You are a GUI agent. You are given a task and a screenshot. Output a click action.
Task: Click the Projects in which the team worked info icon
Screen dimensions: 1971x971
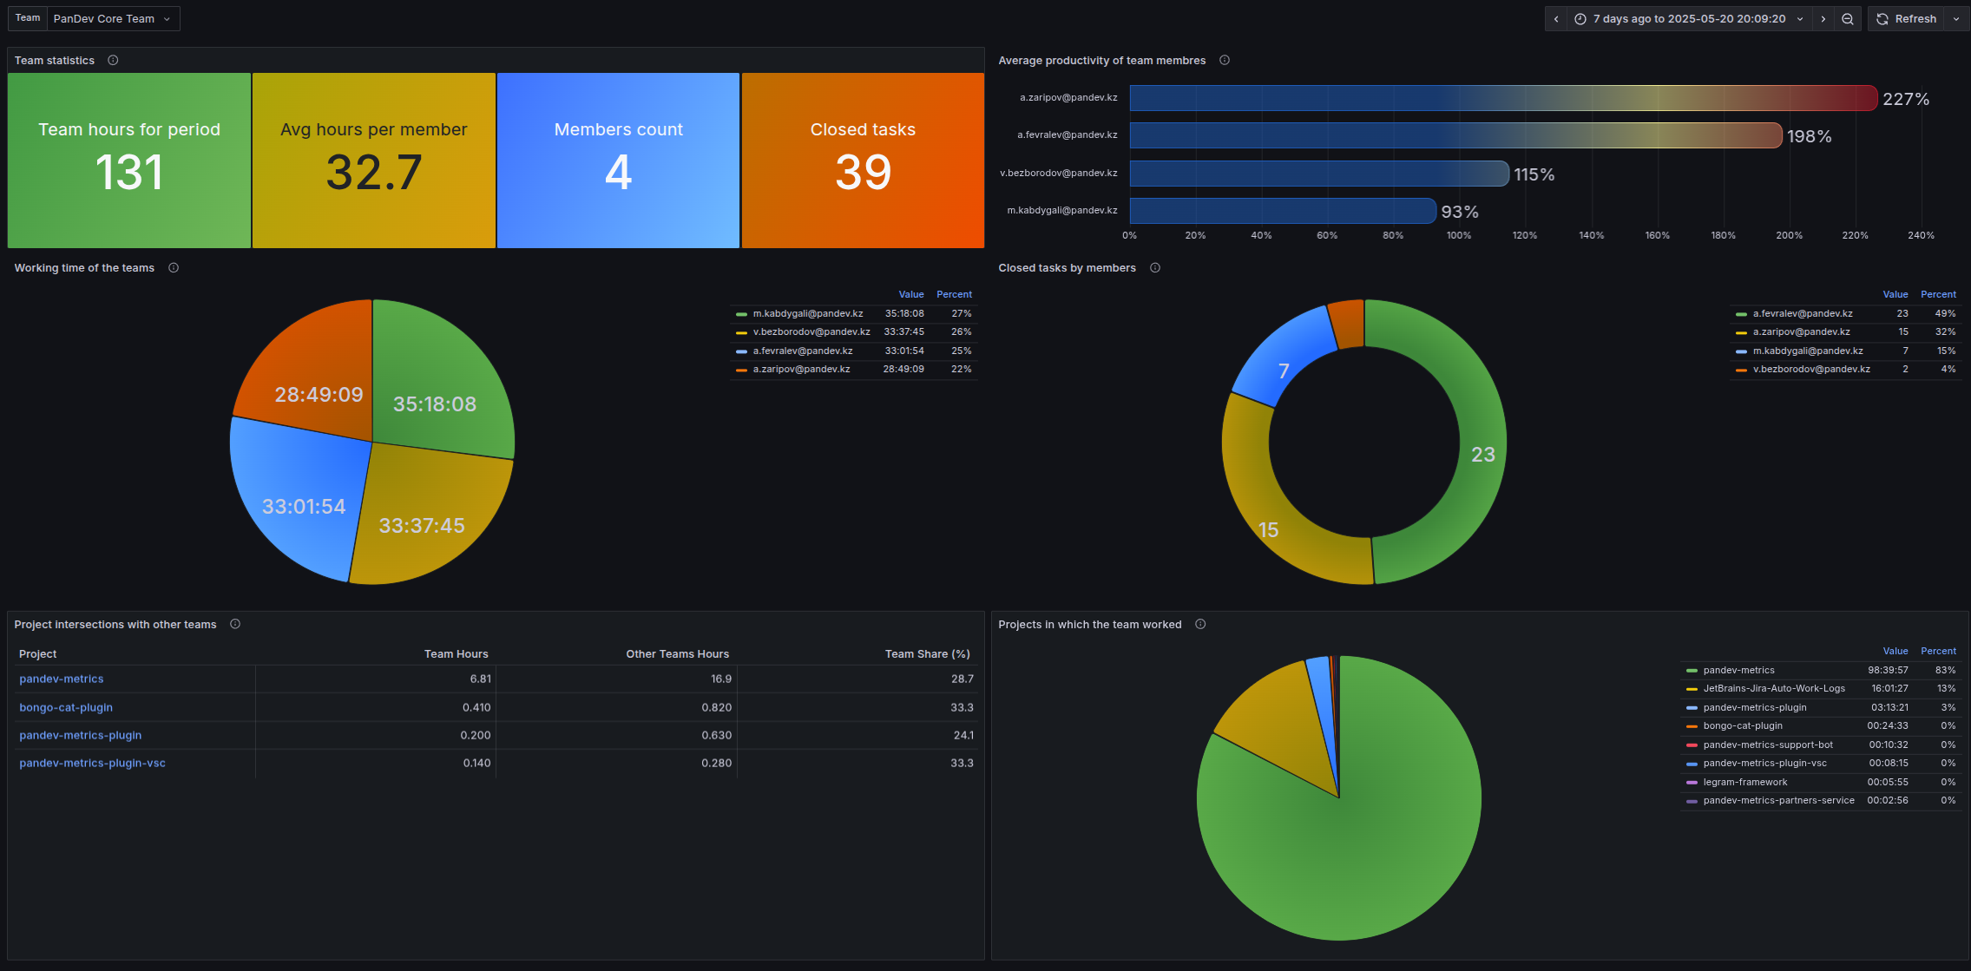1200,624
